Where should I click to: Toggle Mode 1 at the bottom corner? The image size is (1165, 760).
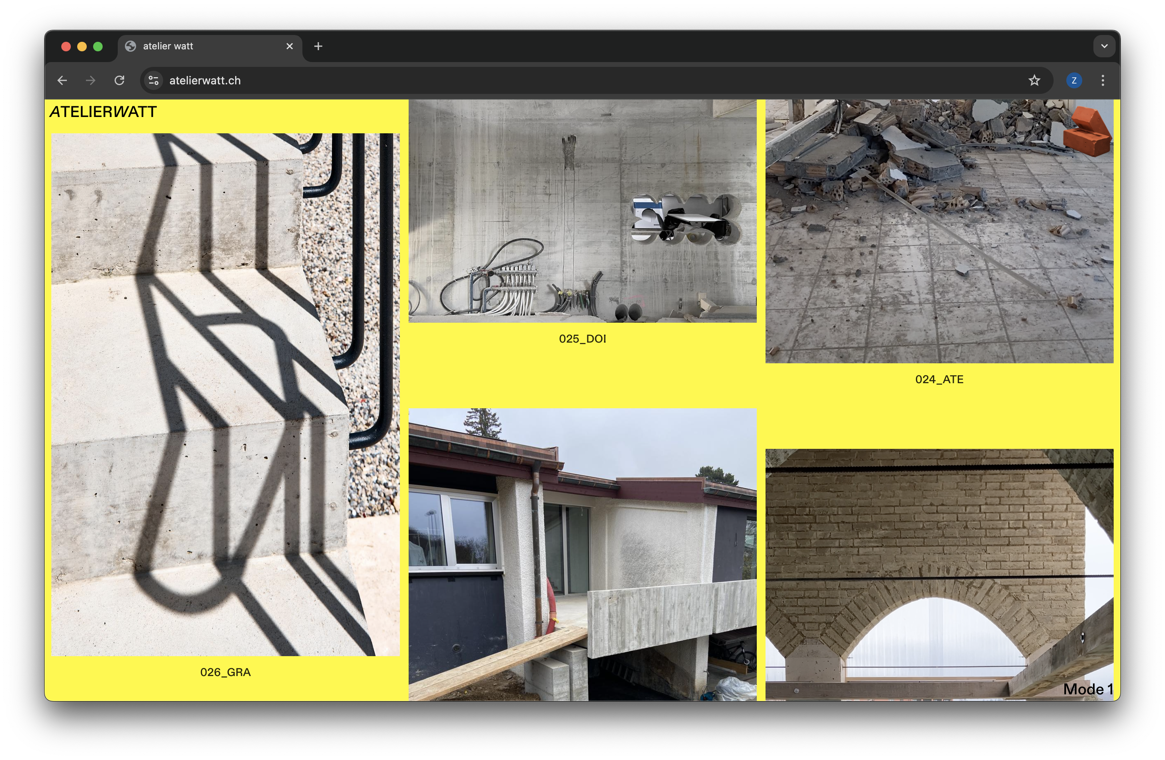1088,689
